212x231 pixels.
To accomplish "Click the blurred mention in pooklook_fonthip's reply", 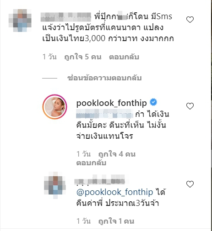I will pos(104,114).
